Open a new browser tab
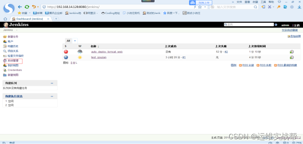Viewport: 303px width, 144px height. pos(56,19)
